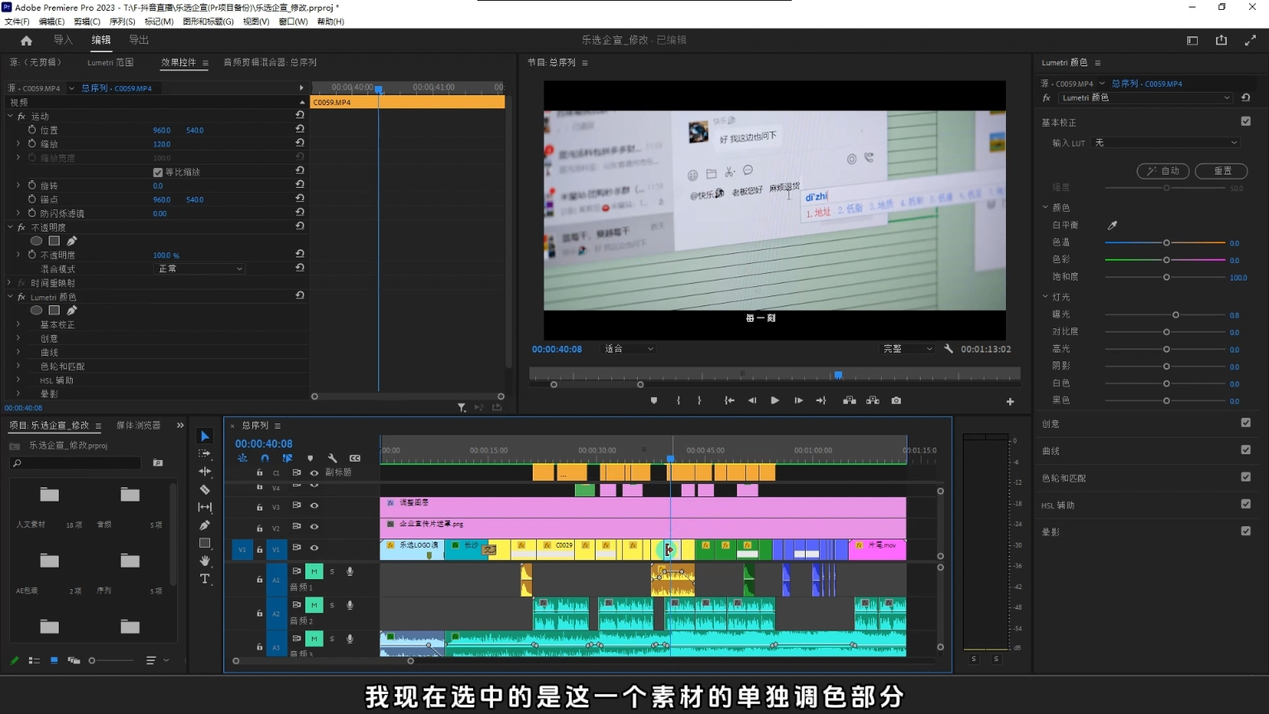Select the Type tool
The width and height of the screenshot is (1269, 714).
(x=204, y=579)
